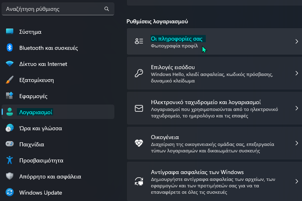This screenshot has height=201, width=302.
Task: Click the person icon for Λογαριασμοί
Action: (10, 112)
